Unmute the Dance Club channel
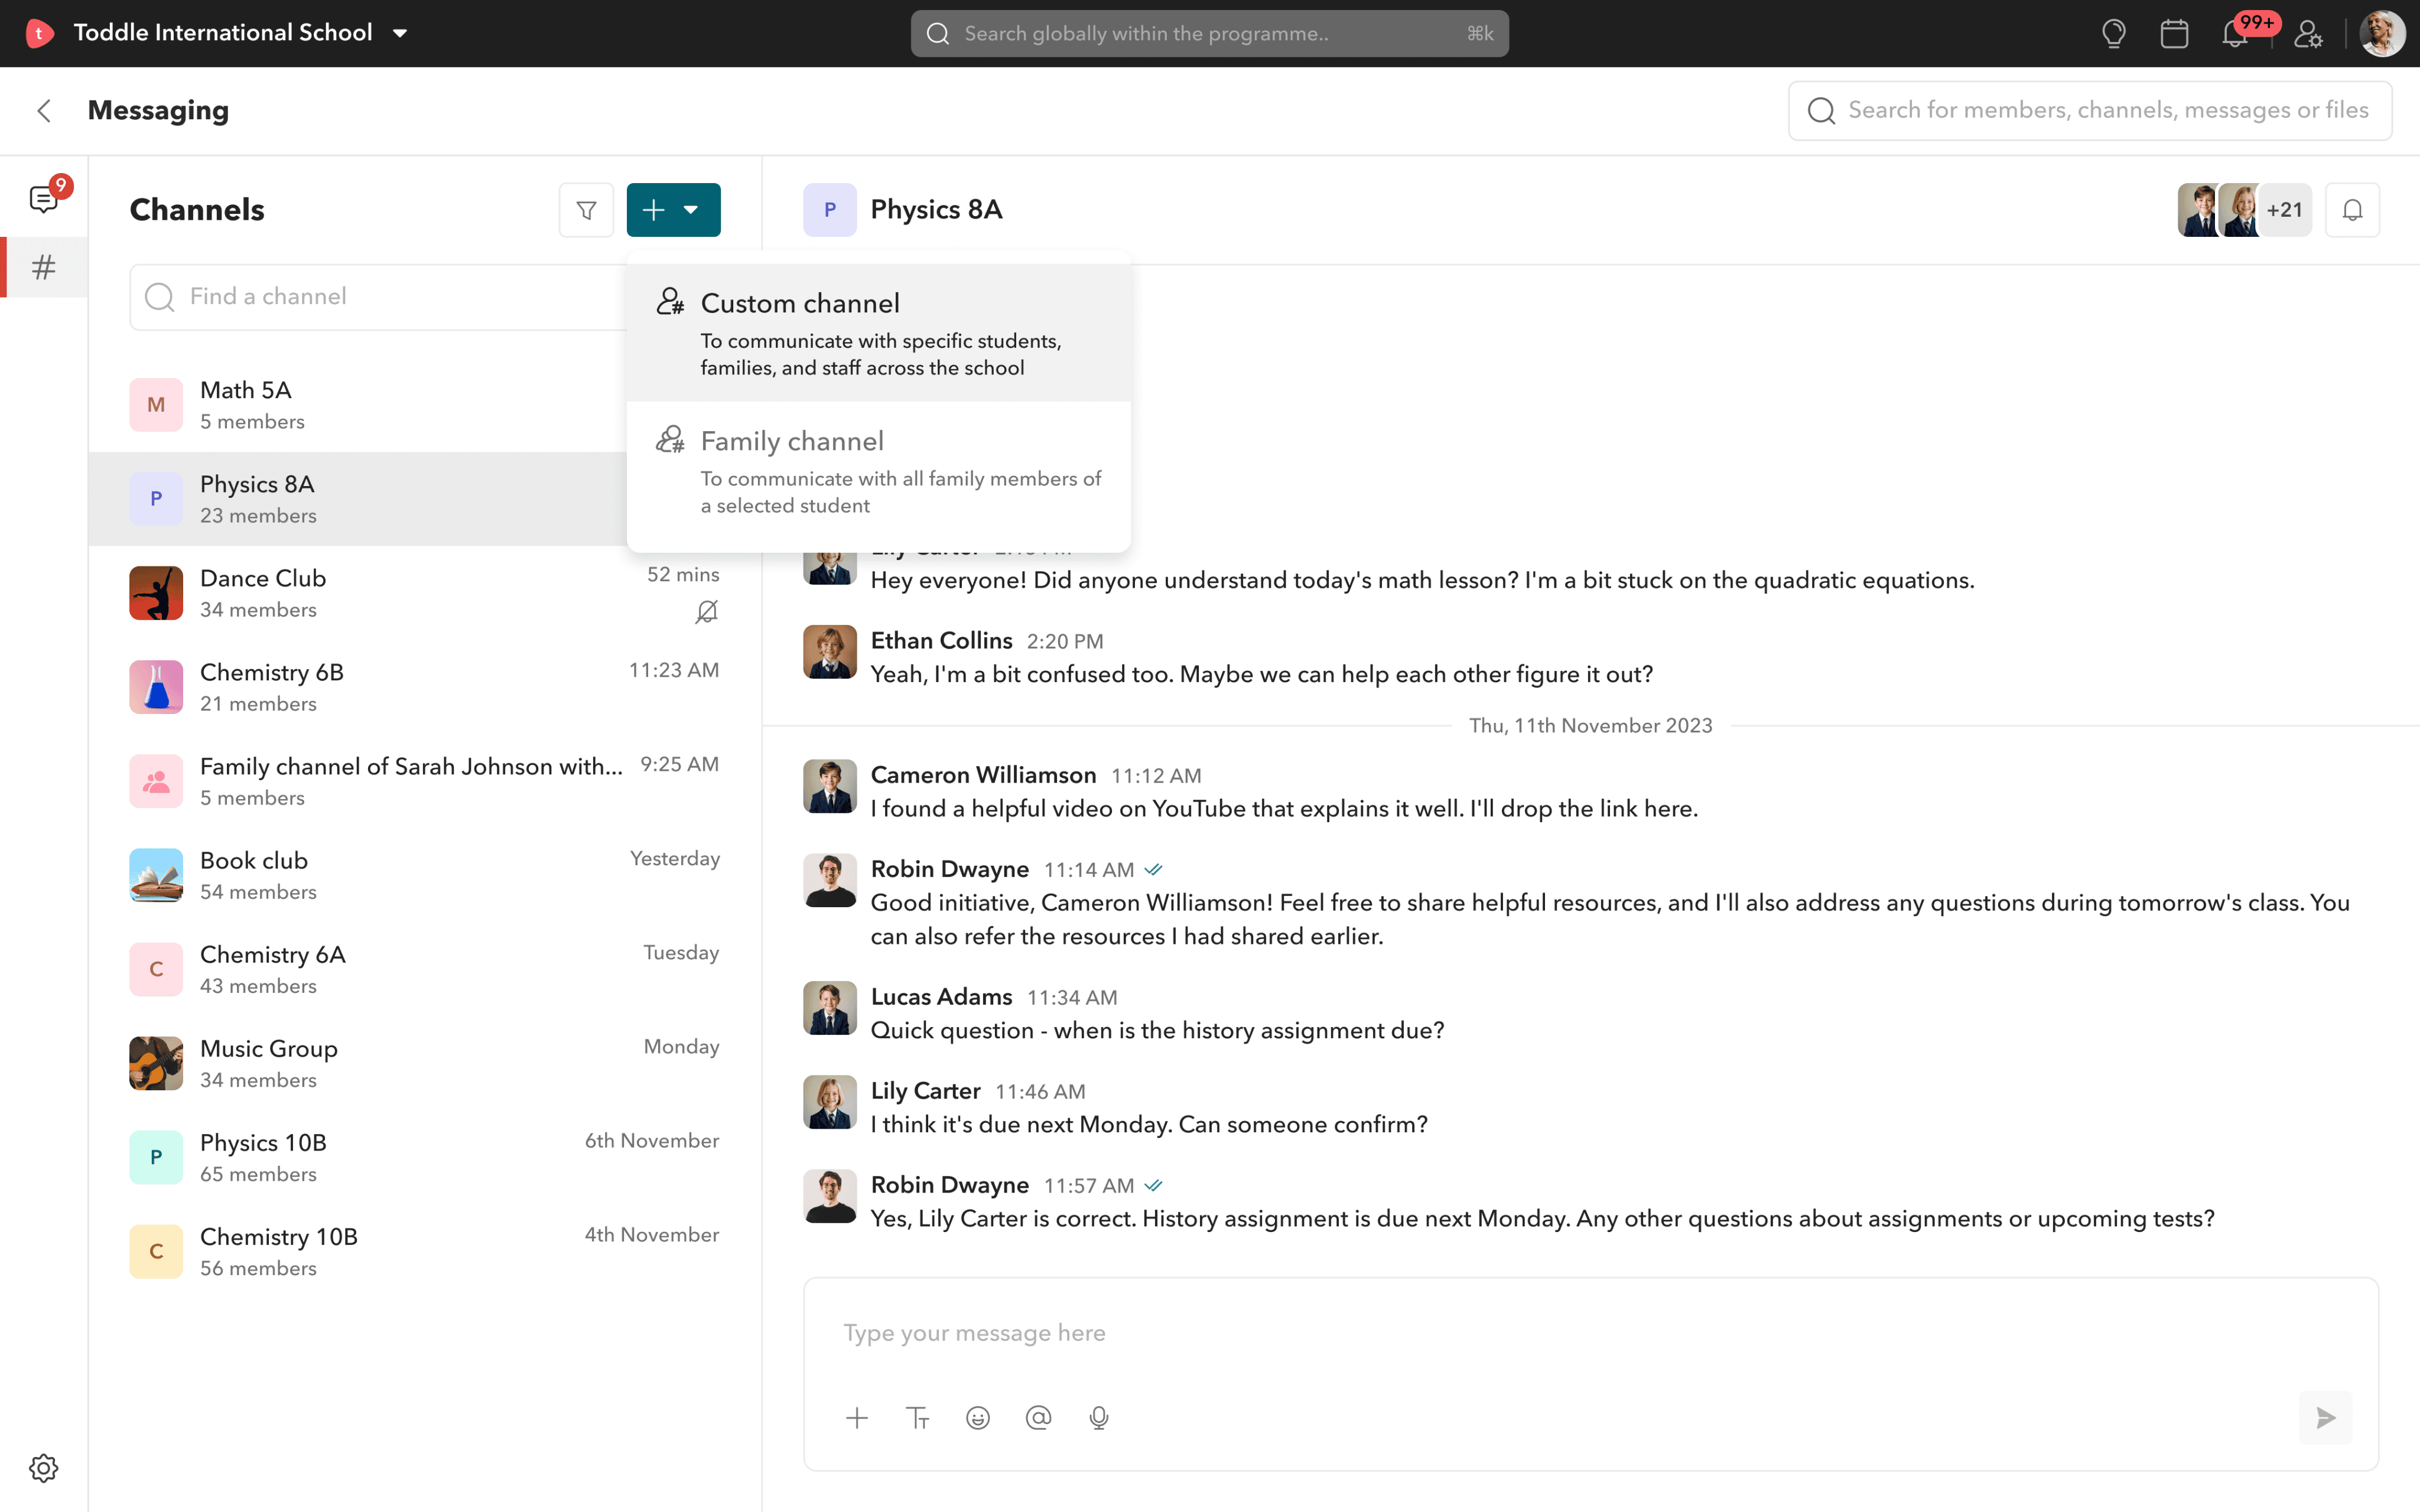 click(706, 611)
